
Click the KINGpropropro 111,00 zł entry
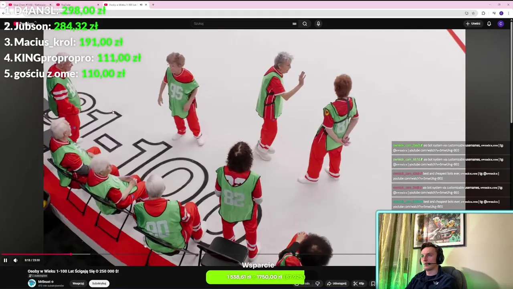pyautogui.click(x=73, y=58)
